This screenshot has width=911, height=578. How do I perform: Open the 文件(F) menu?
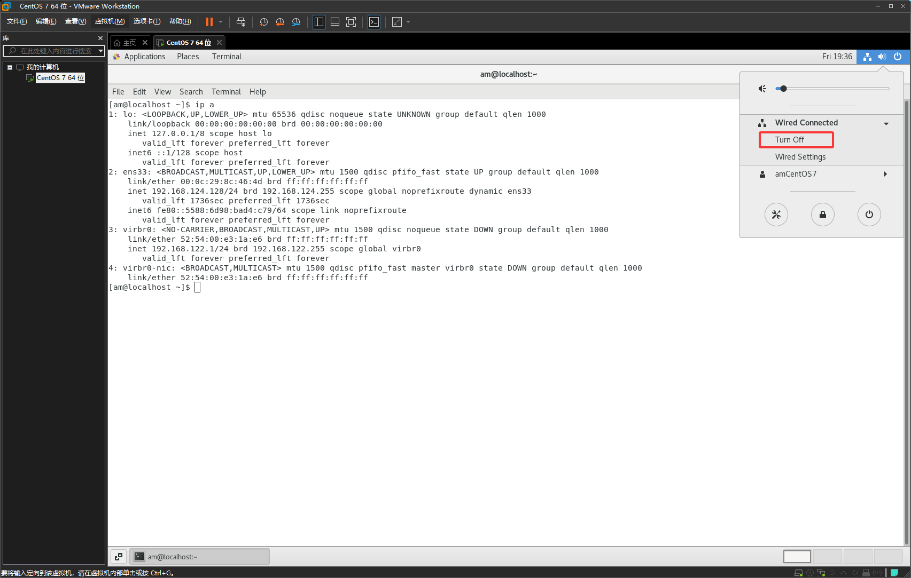(17, 21)
